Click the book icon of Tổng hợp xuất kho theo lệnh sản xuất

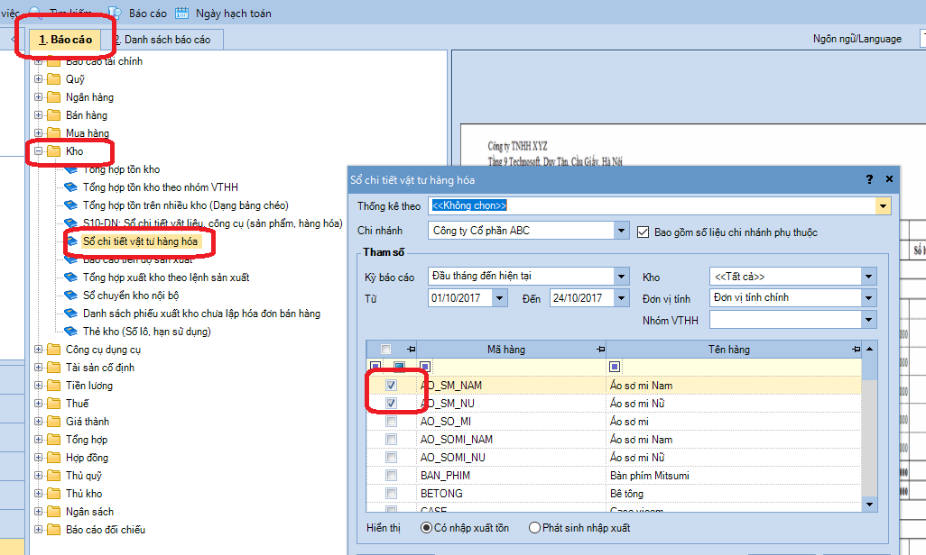(71, 277)
